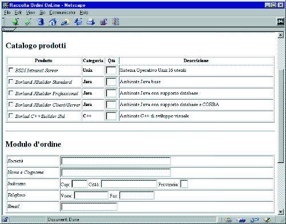This screenshot has width=286, height=224.
Task: Open Navigator from the component bar
Action: (x=228, y=220)
